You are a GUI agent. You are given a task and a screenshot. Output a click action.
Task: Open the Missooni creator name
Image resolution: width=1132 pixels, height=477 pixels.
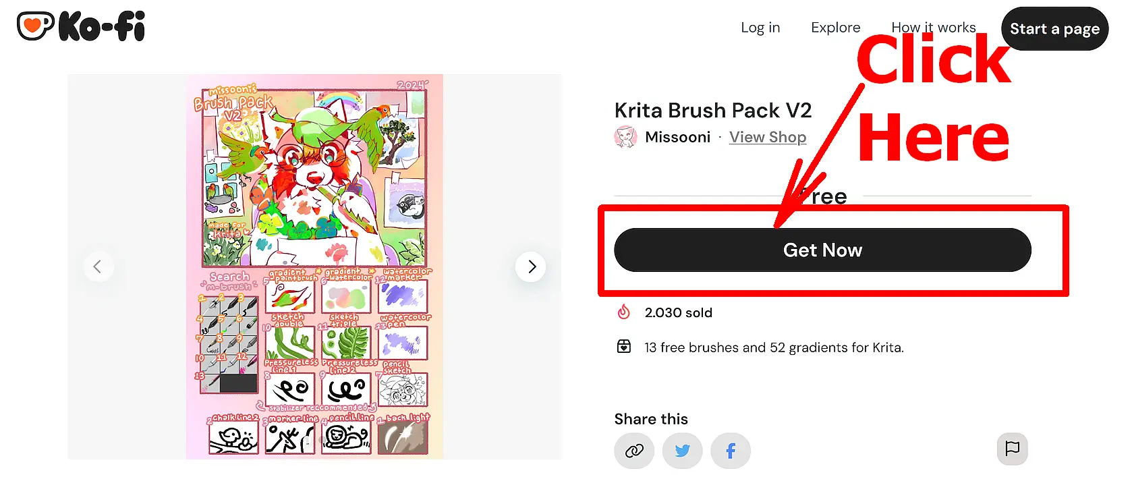coord(677,138)
